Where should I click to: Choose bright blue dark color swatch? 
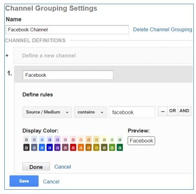click(42, 148)
